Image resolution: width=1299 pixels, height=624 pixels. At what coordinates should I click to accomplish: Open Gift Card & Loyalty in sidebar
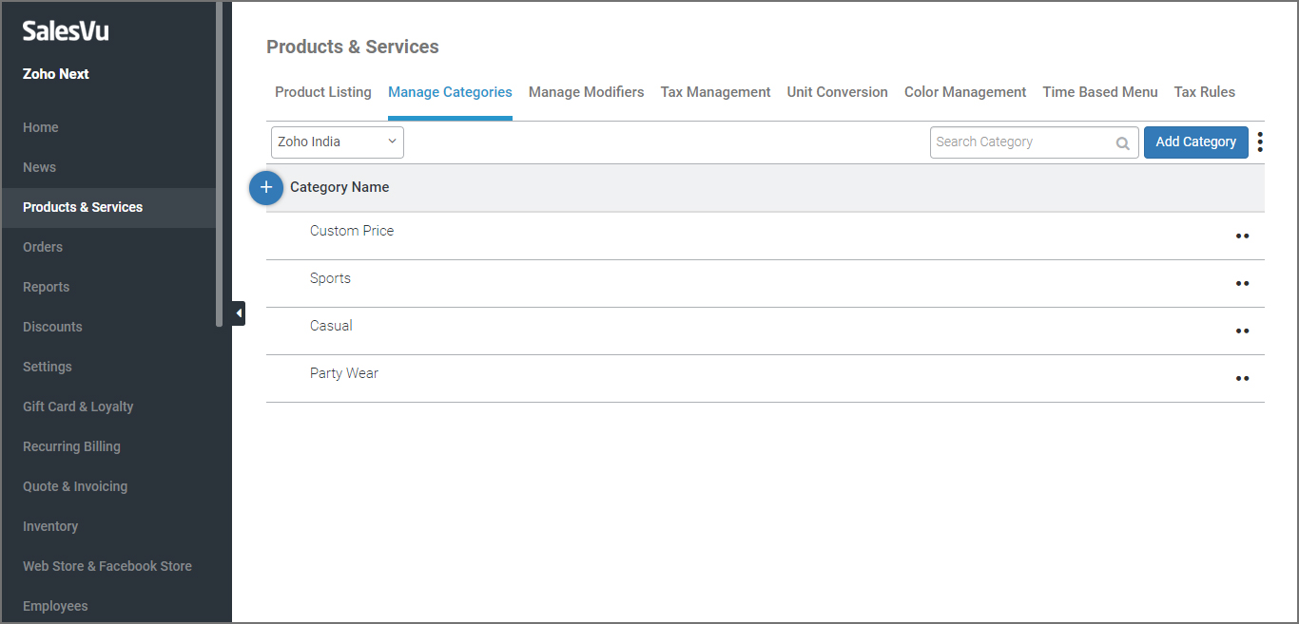click(78, 407)
